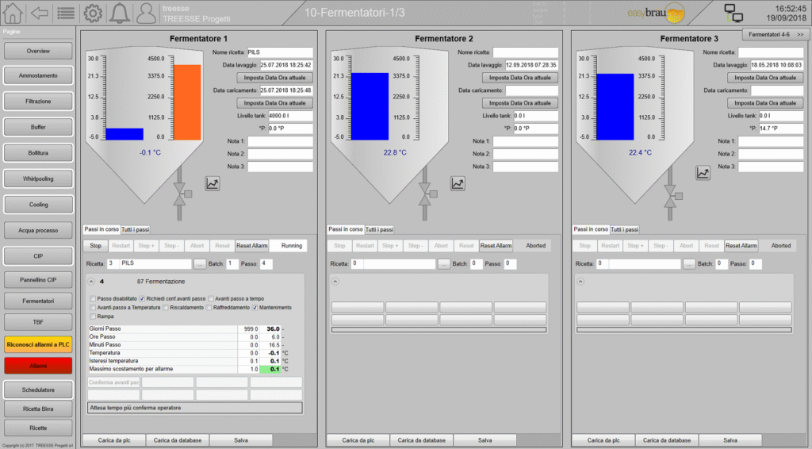812x449 pixels.
Task: Open the Bollitura page from sidebar
Action: point(39,152)
